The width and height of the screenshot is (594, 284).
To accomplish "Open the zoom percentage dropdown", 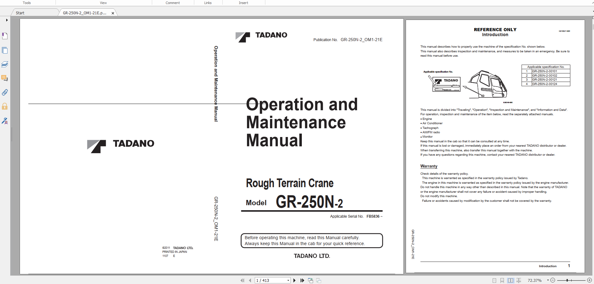I will click(x=548, y=280).
